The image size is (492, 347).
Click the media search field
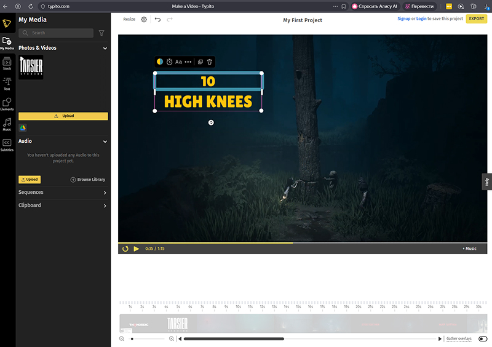pyautogui.click(x=55, y=33)
